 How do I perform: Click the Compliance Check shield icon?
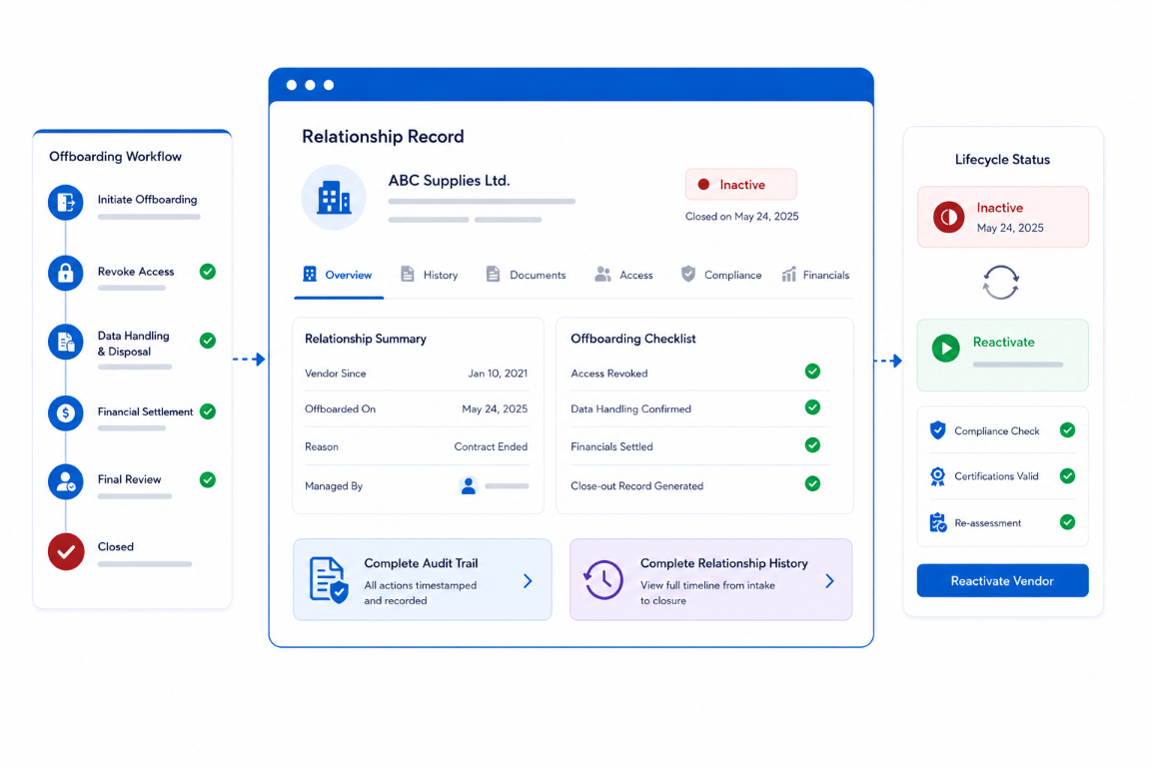coord(937,430)
